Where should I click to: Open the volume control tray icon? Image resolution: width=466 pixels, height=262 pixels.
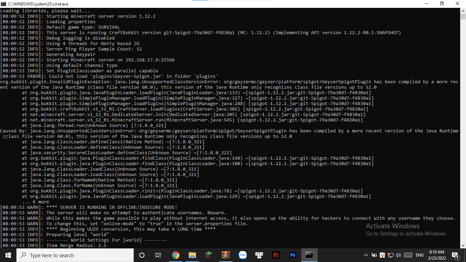[x=398, y=255]
